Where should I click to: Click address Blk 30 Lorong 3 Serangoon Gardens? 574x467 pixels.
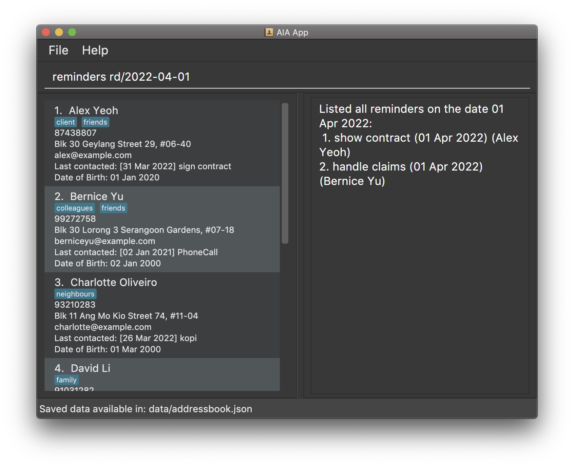tap(144, 230)
